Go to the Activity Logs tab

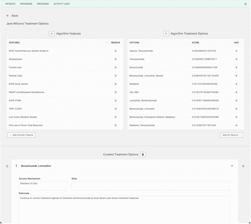(62, 4)
